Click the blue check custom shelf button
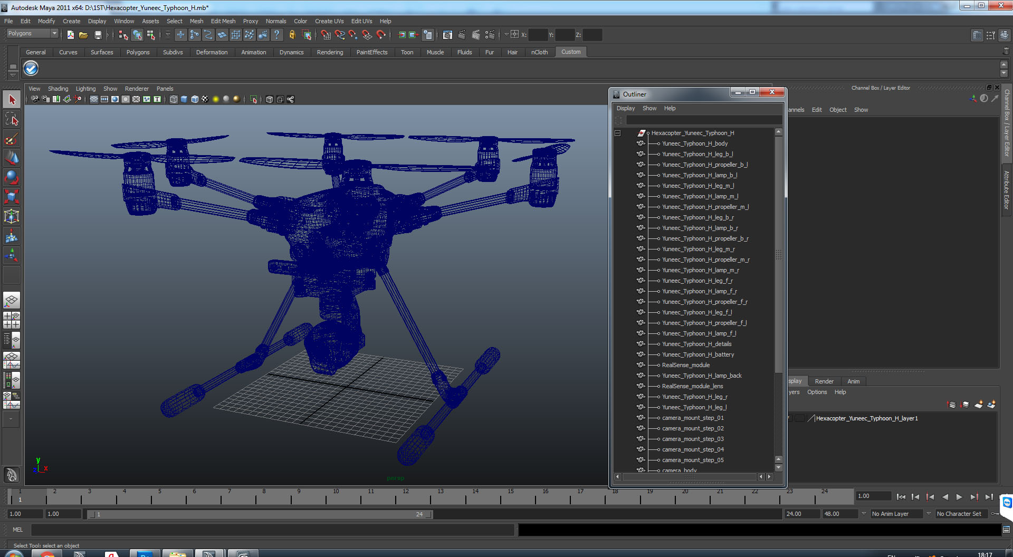The height and width of the screenshot is (557, 1013). tap(31, 69)
